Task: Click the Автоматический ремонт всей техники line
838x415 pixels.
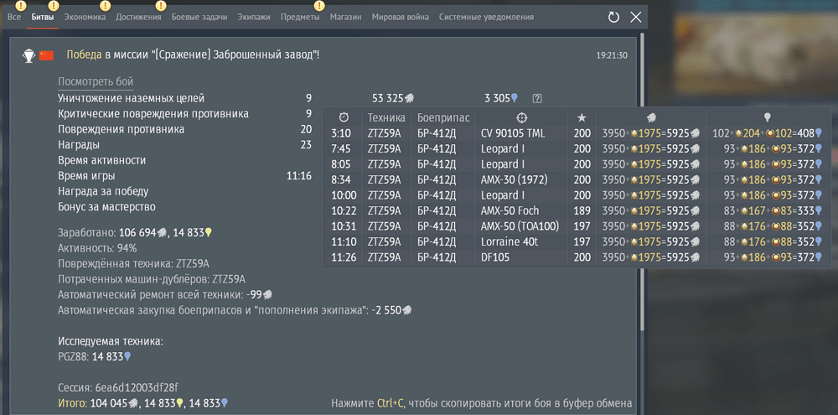Action: [x=165, y=294]
